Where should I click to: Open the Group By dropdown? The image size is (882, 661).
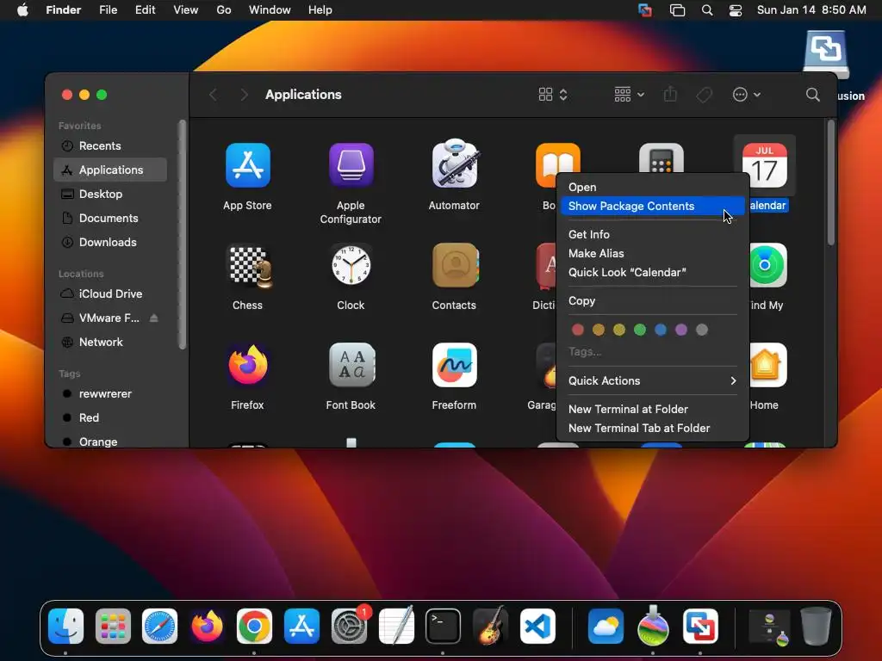coord(629,95)
